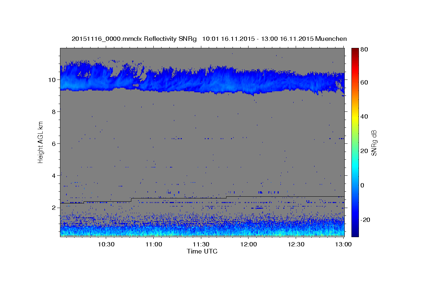This screenshot has width=426, height=284.
Task: Click the colorbar value 20 above zero
Action: click(x=365, y=151)
